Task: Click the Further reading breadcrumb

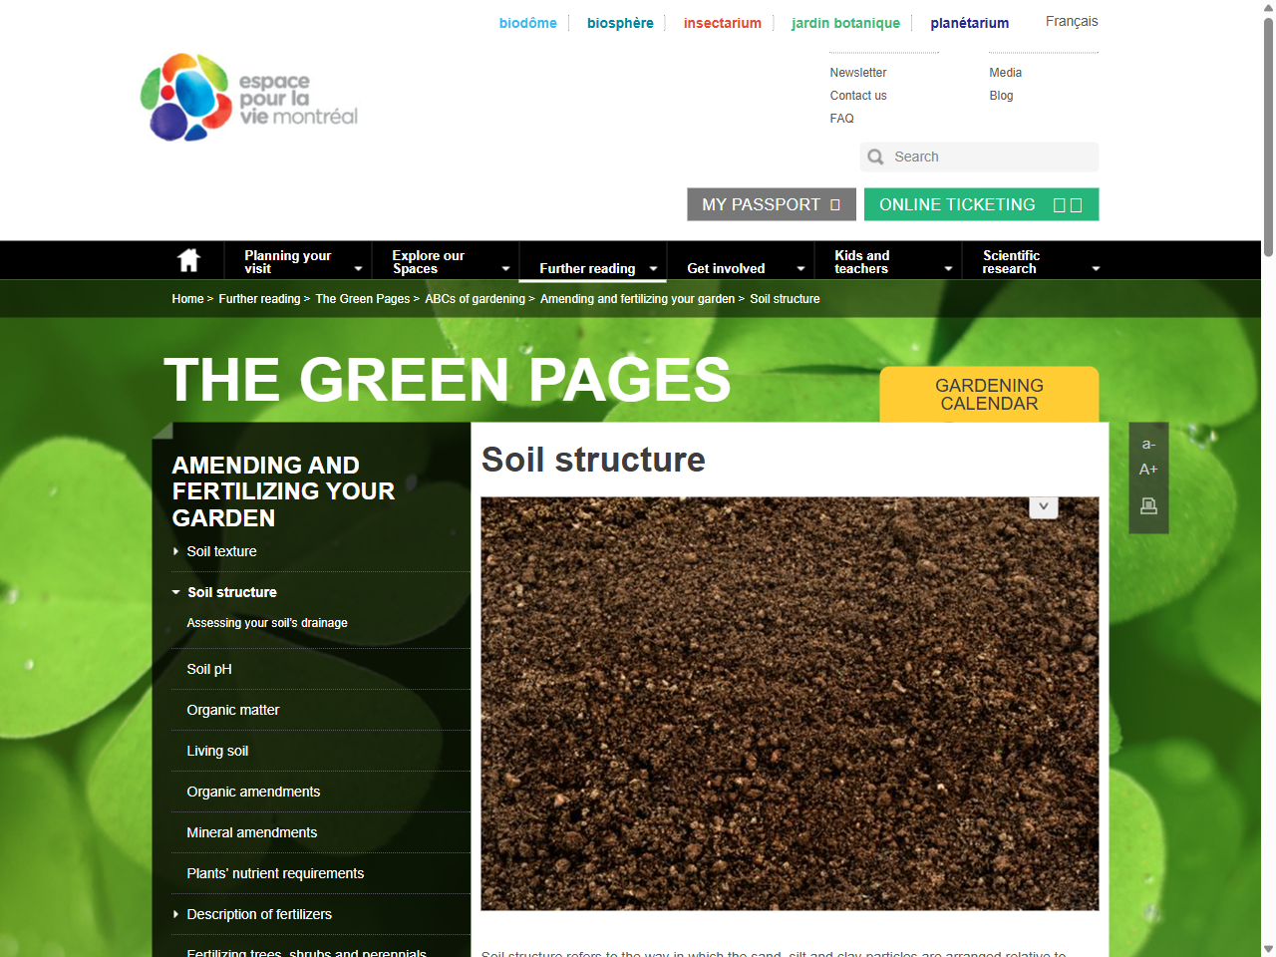Action: [x=259, y=299]
